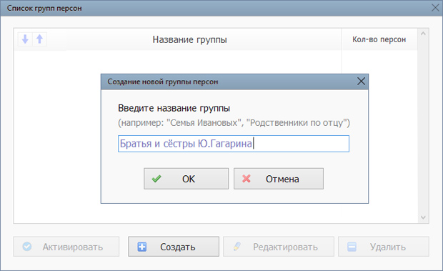Click the Введите название группы label
443x271 pixels.
174,108
